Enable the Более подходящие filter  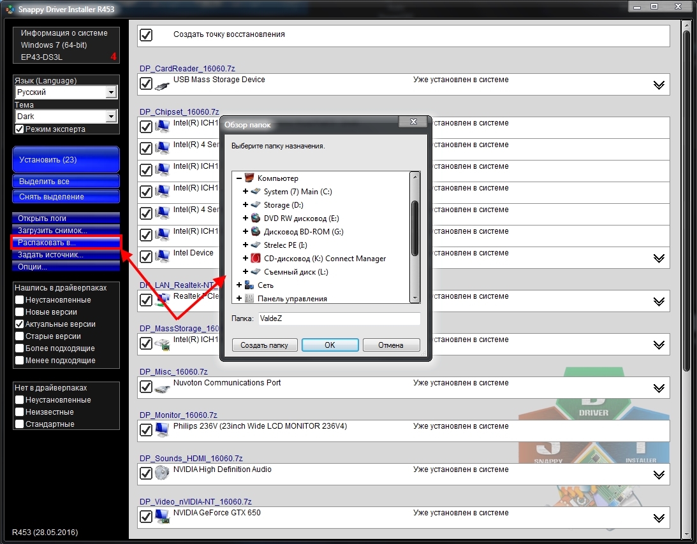19,348
